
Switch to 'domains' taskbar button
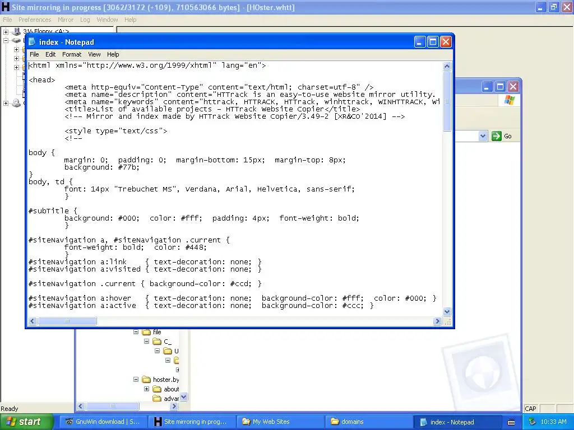tap(369, 422)
